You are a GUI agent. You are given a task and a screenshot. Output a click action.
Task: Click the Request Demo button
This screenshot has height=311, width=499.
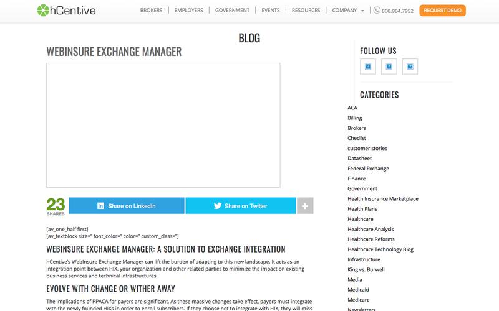click(x=442, y=11)
